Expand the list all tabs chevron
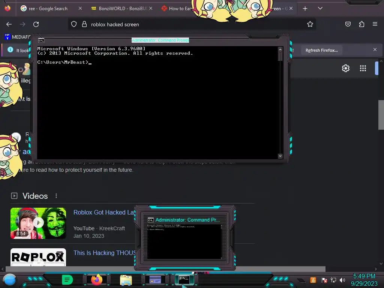Viewport: 384px width, 288px height. [x=320, y=8]
